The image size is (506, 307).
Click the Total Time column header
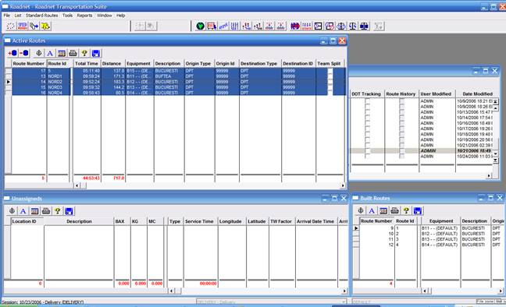click(x=87, y=63)
